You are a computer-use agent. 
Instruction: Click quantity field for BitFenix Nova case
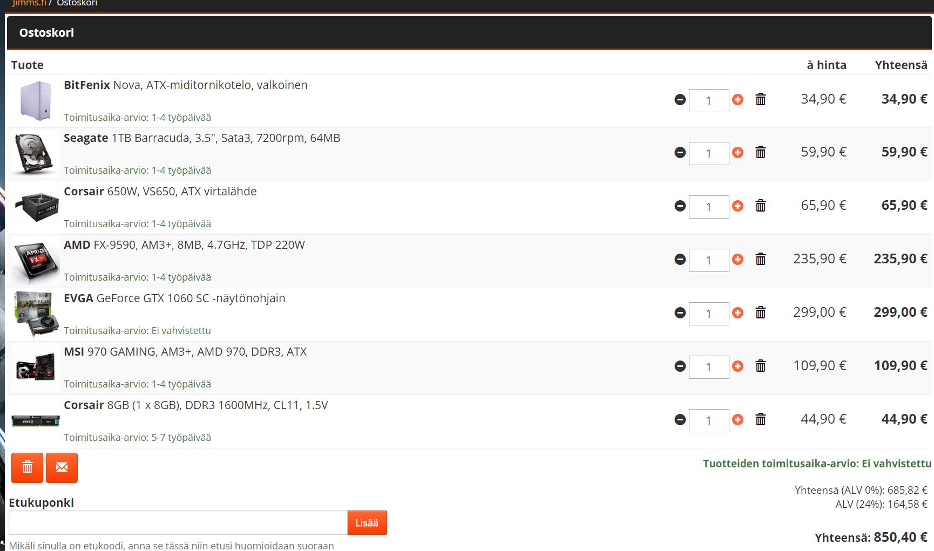[709, 100]
